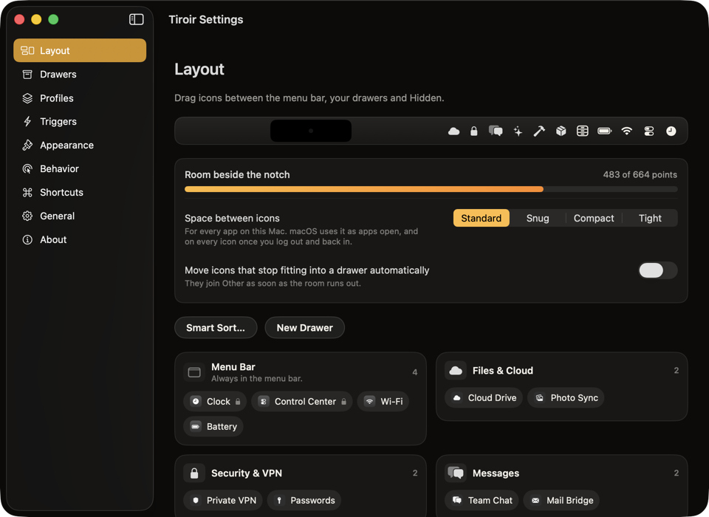
Task: Open the Profiles settings section
Action: (80, 98)
